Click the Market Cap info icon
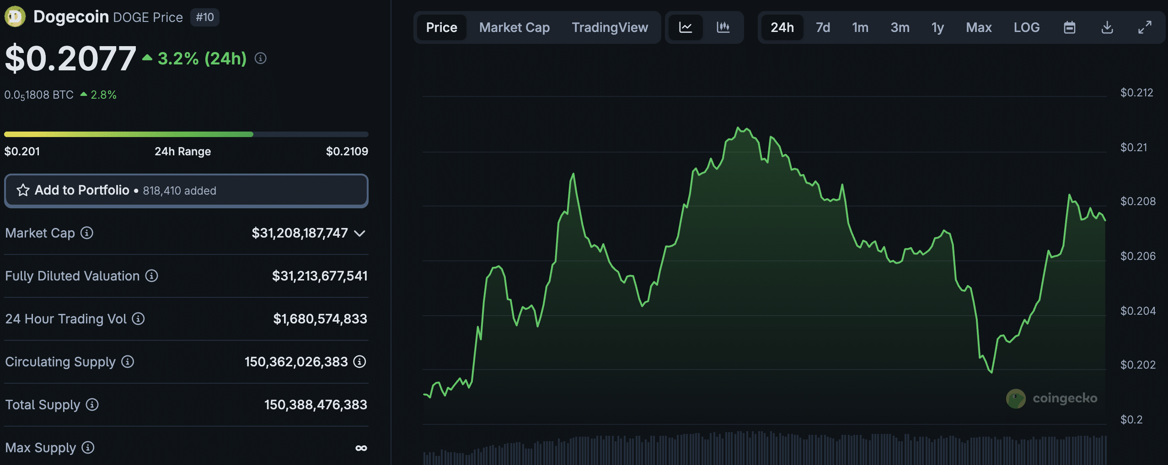 coord(87,233)
